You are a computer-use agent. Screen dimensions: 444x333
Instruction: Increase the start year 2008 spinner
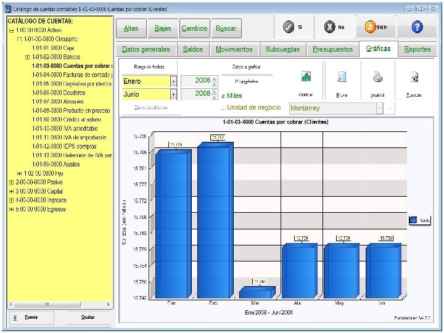tap(215, 79)
